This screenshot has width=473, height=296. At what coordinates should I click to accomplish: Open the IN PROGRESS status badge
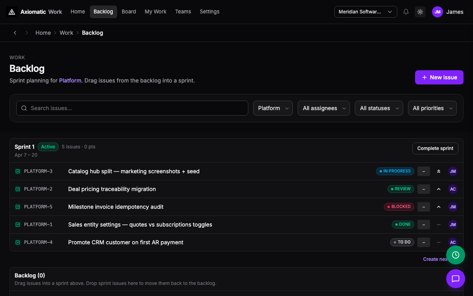395,171
